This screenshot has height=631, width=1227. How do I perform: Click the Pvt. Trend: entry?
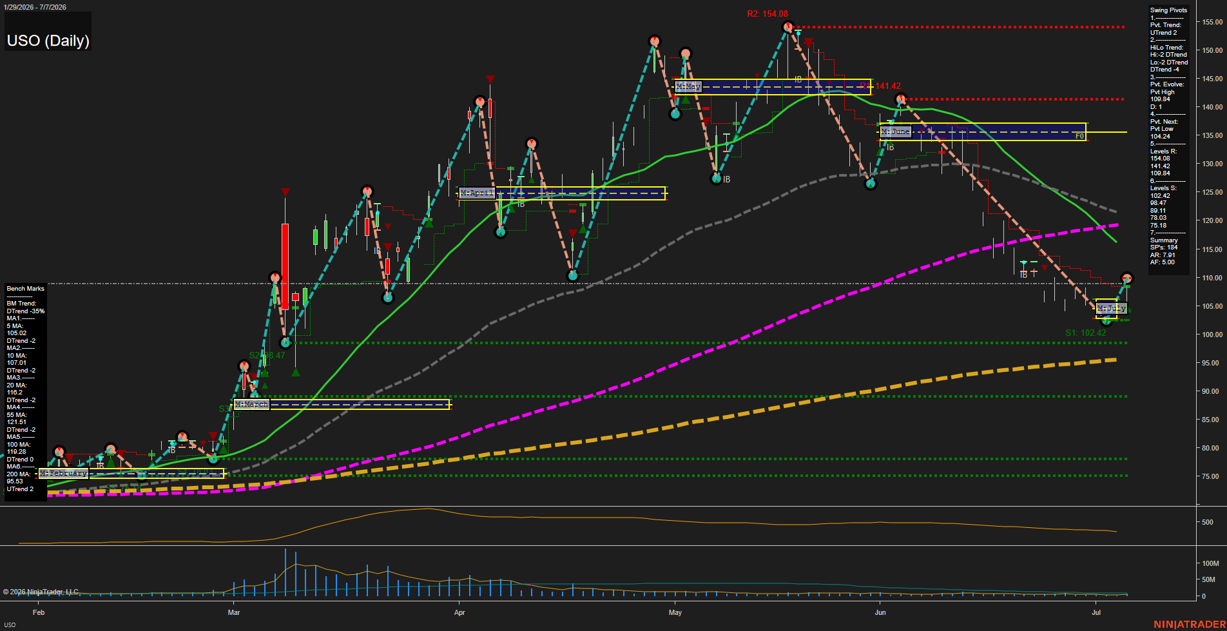click(x=1166, y=25)
